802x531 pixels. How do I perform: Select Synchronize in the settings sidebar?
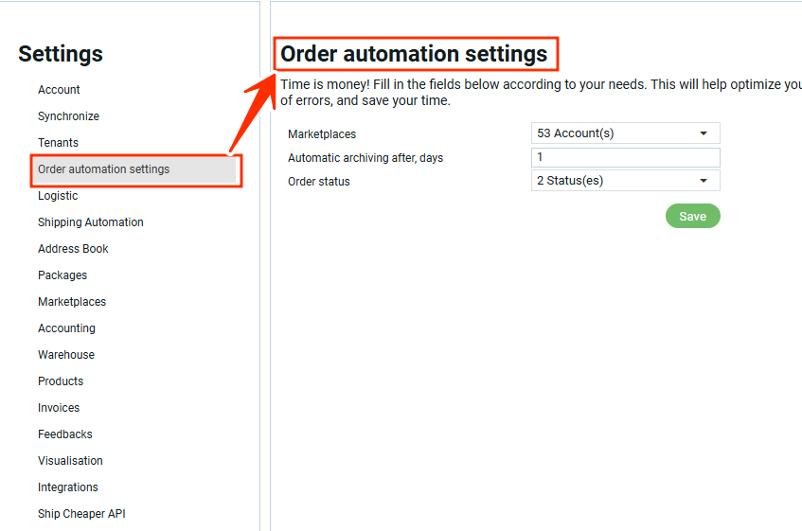[x=68, y=116]
